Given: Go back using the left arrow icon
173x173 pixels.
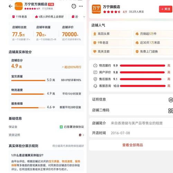Looking at the screenshot, I should pyautogui.click(x=10, y=6).
